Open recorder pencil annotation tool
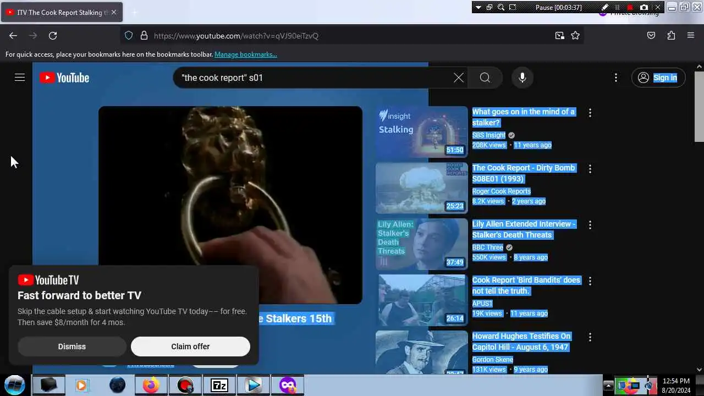This screenshot has width=704, height=396. tap(605, 7)
